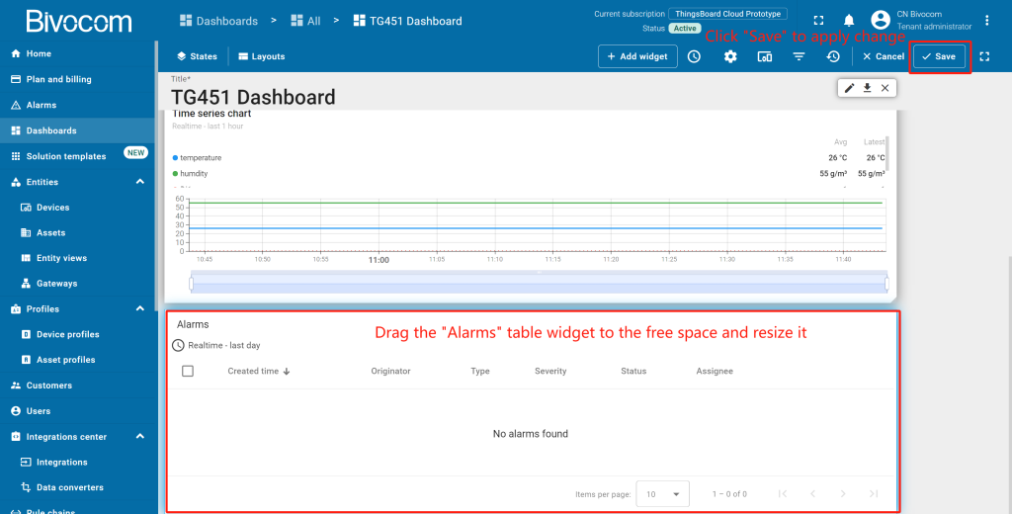Image resolution: width=1012 pixels, height=514 pixels.
Task: Open Device profiles in sidebar
Action: point(77,334)
